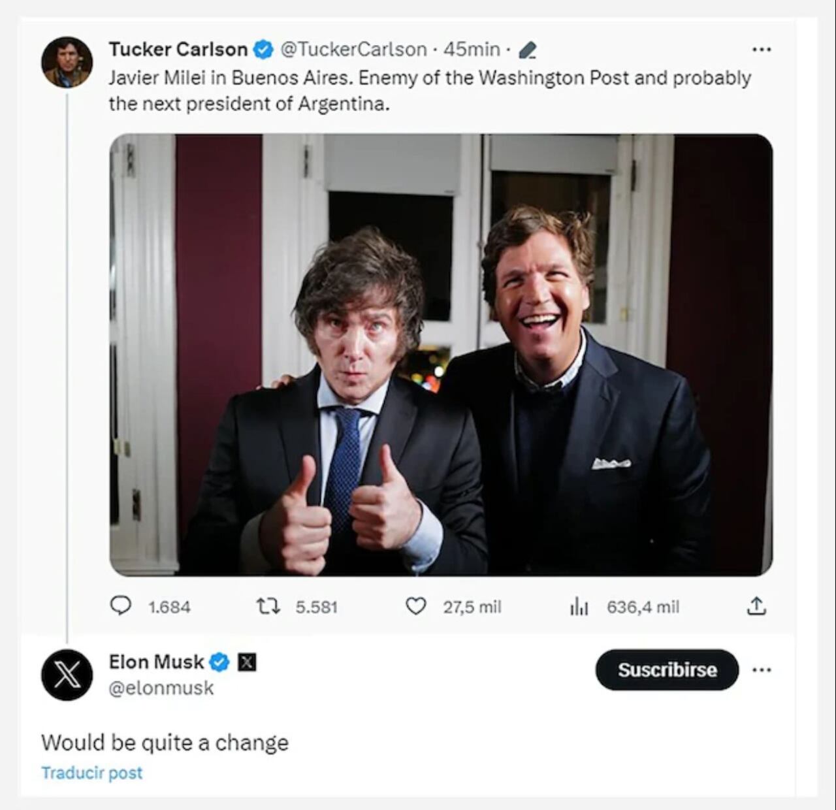Open Elon Musk's X profile avatar
This screenshot has width=836, height=810.
pyautogui.click(x=67, y=675)
